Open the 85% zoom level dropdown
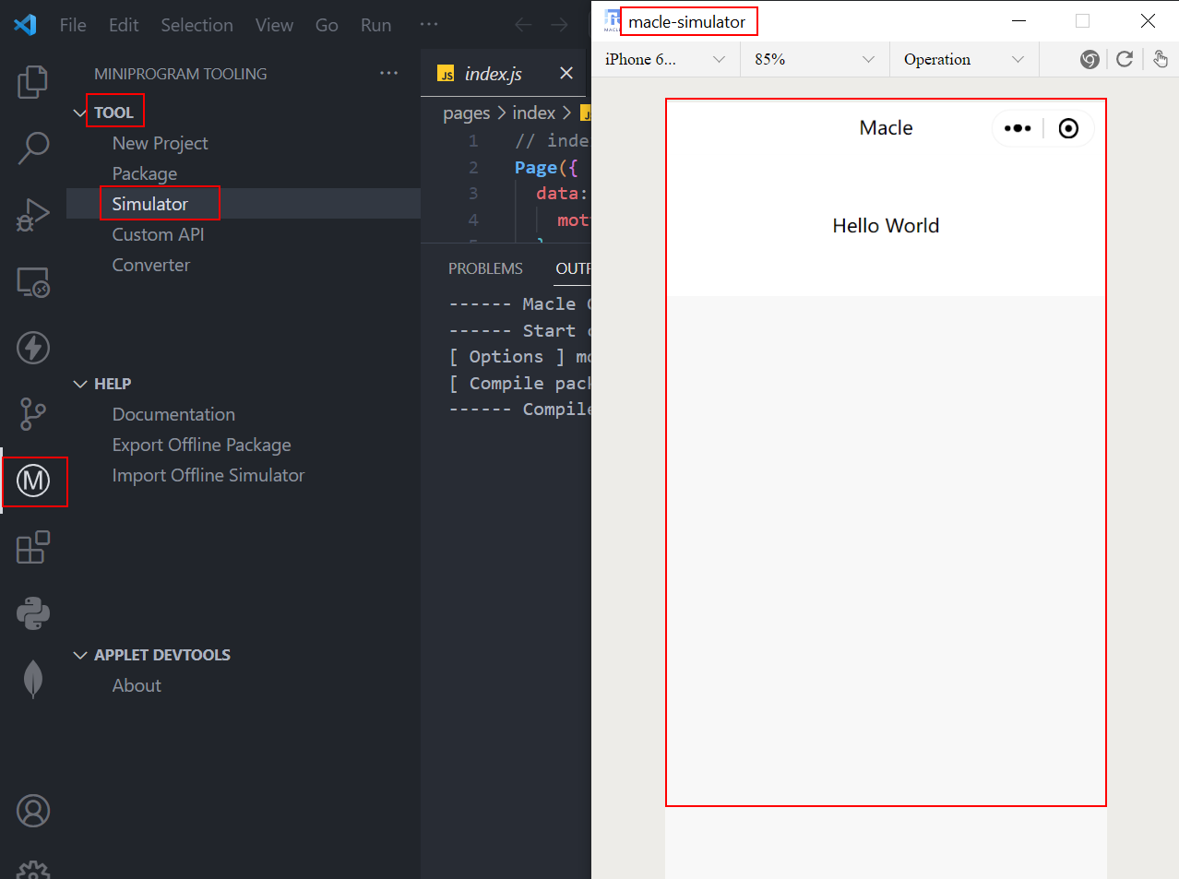The width and height of the screenshot is (1179, 879). coord(812,59)
